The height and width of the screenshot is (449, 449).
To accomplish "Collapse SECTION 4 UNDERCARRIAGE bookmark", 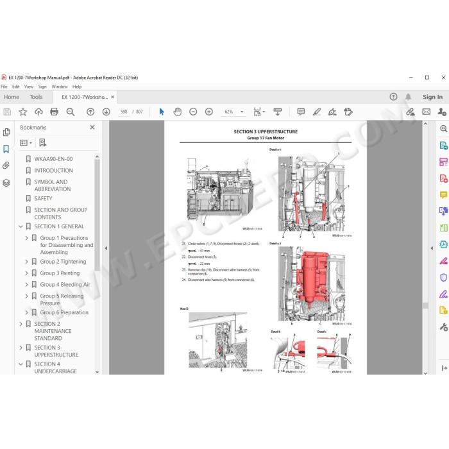I will [x=21, y=364].
